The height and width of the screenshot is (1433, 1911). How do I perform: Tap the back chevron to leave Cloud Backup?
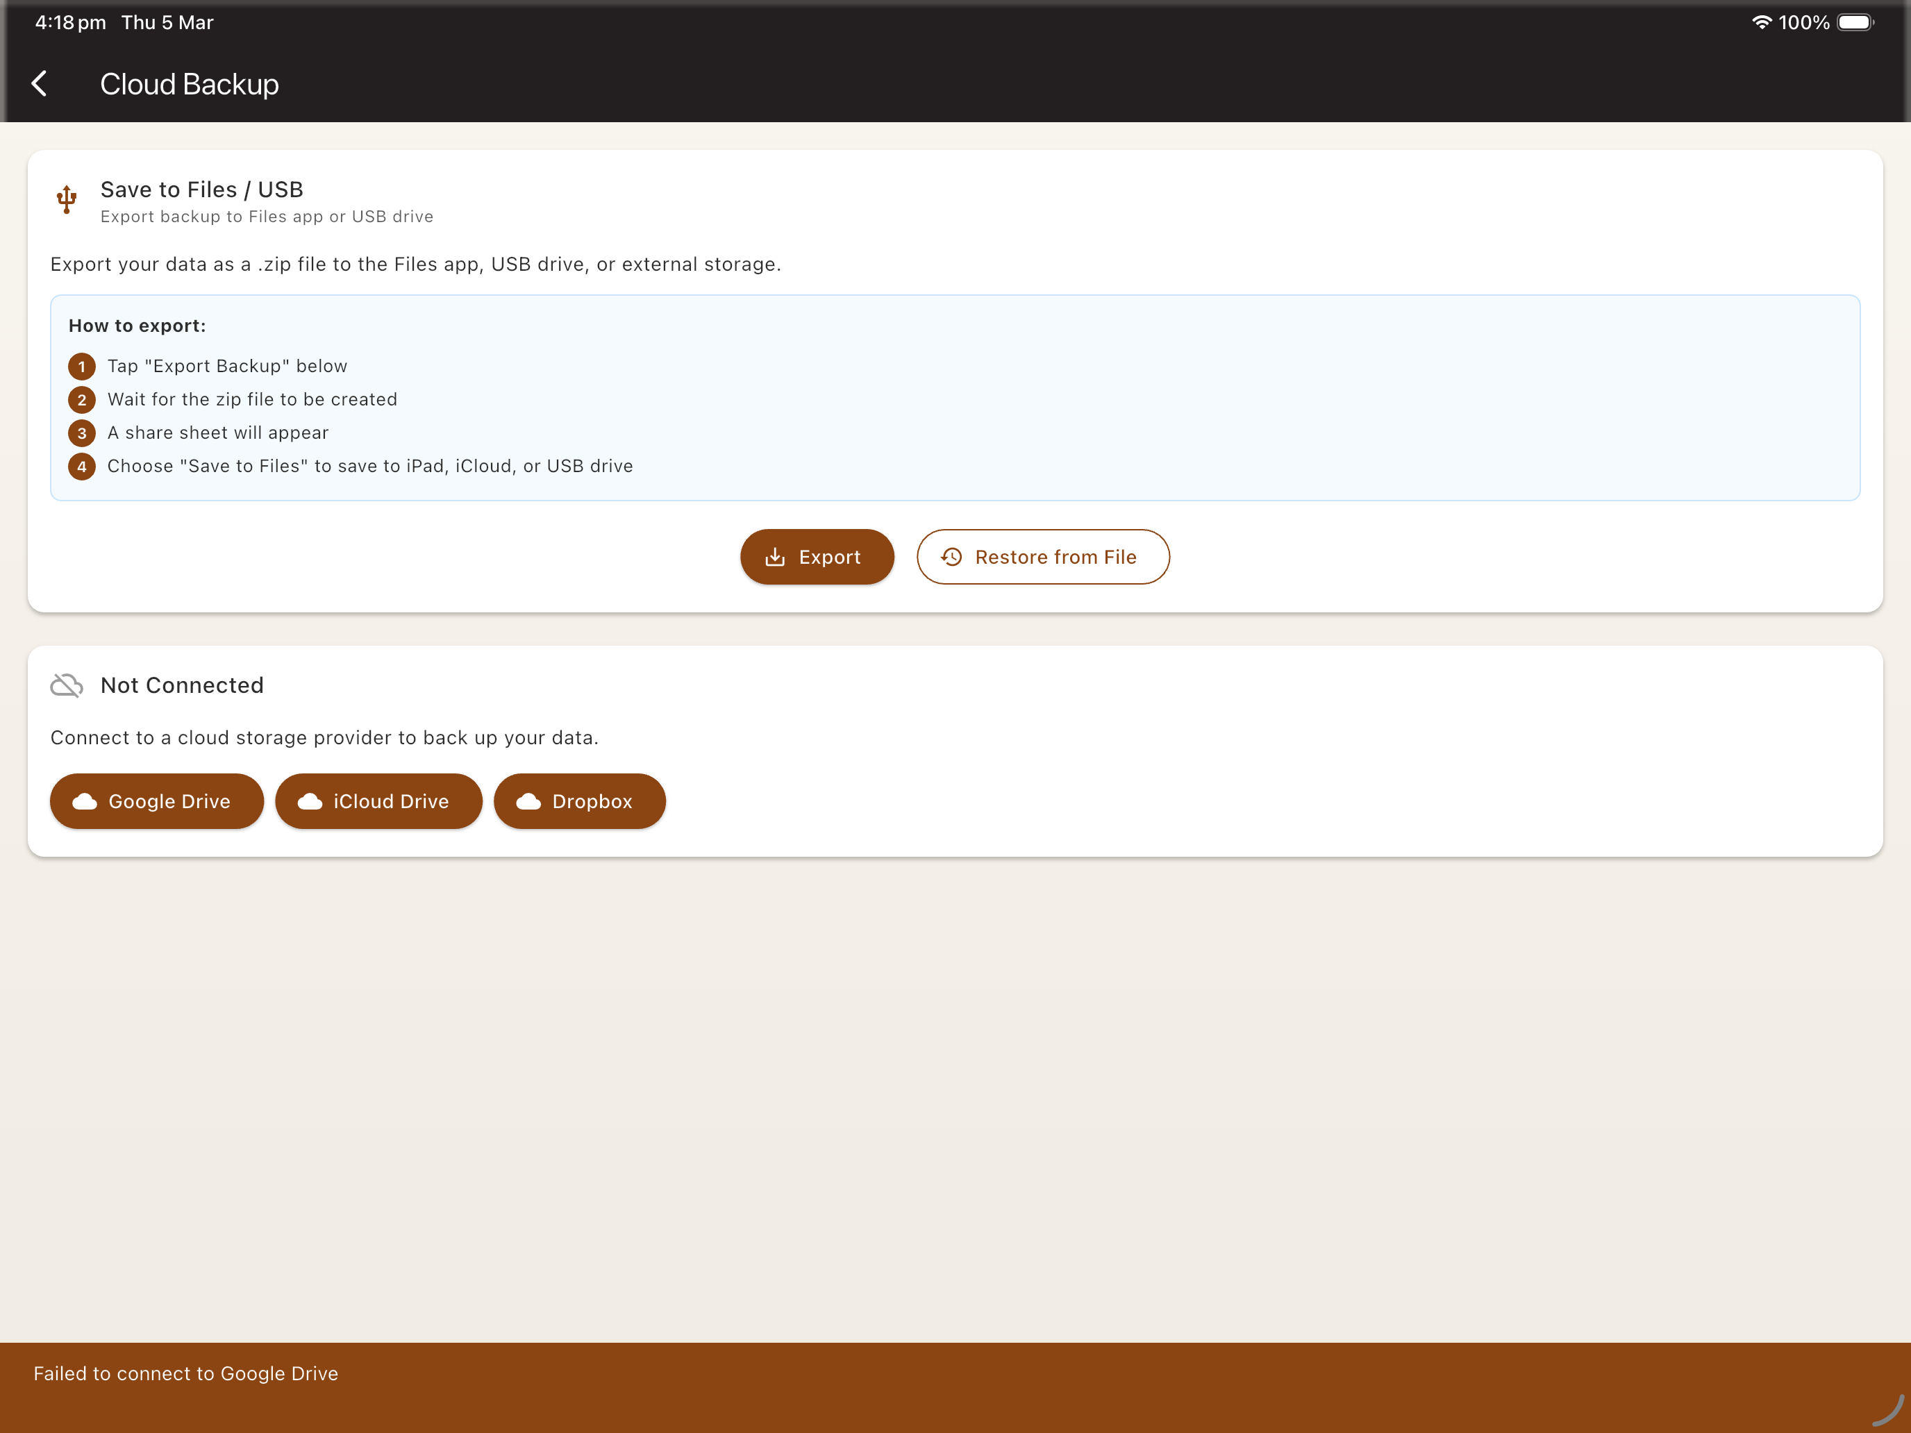click(40, 84)
